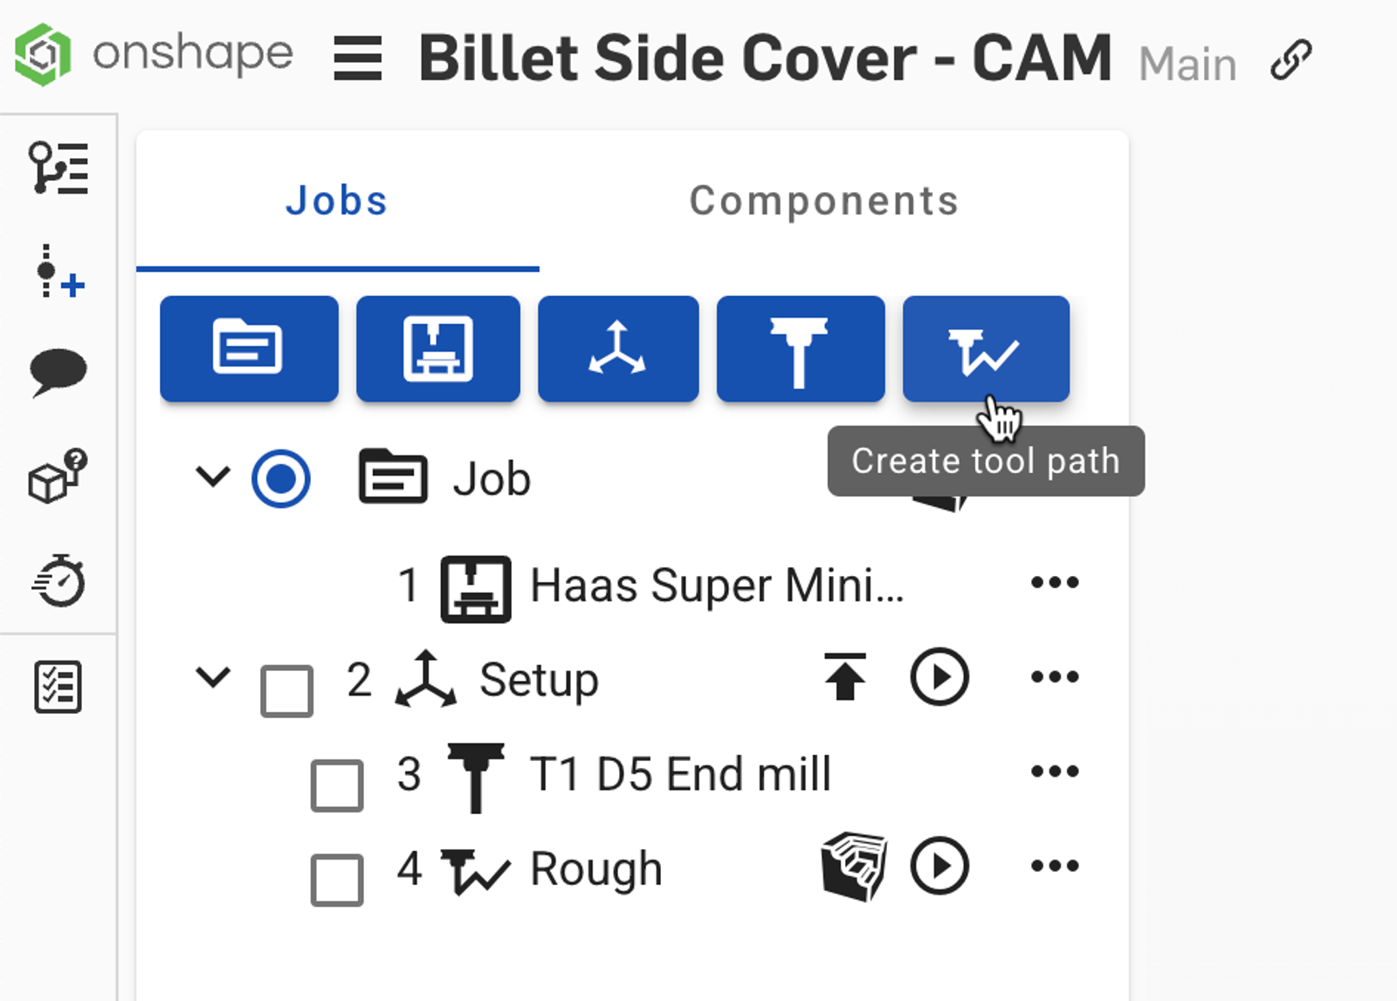Screen dimensions: 1397x1001
Task: Click the Create tool path button
Action: 985,349
